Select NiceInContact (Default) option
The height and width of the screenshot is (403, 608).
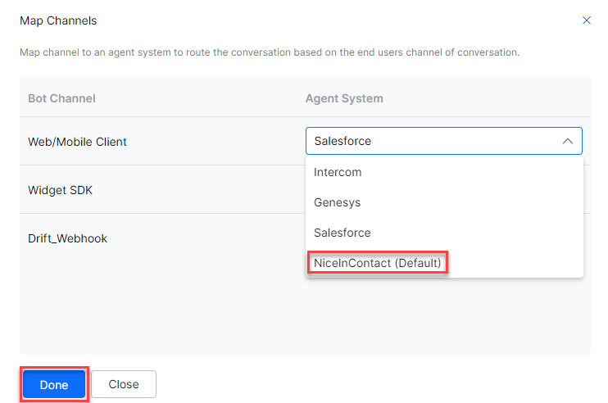click(378, 263)
